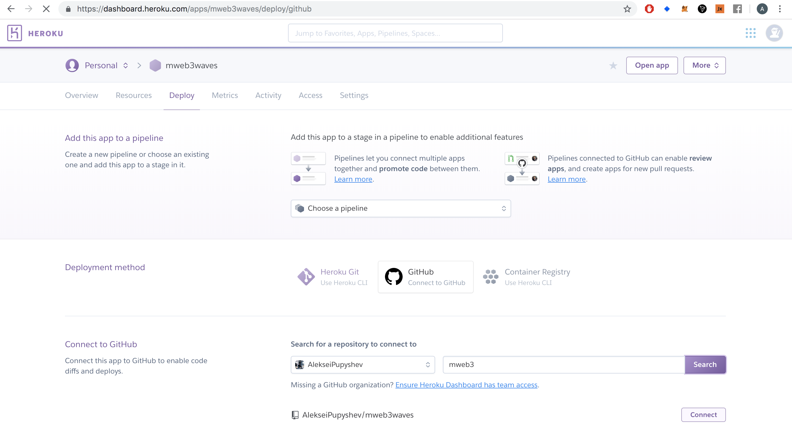Select Heroku Git deployment method
The height and width of the screenshot is (439, 792).
point(333,277)
